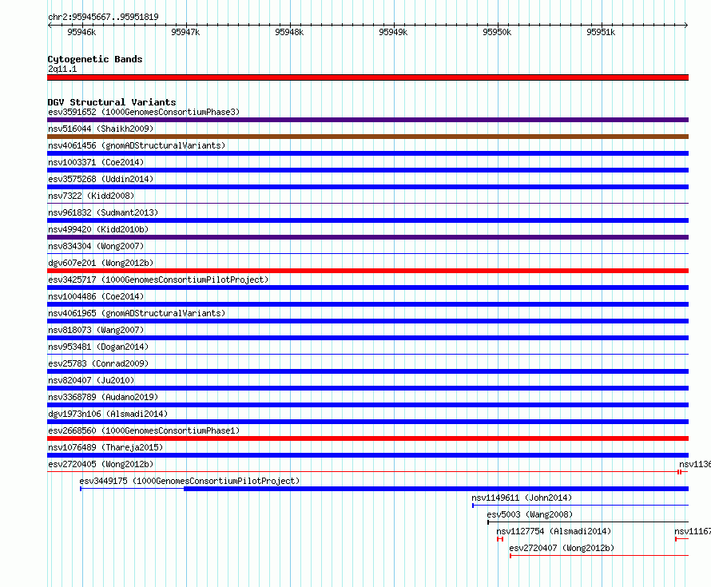Click the 95950k ruler tick label
711x587 pixels.
497,32
